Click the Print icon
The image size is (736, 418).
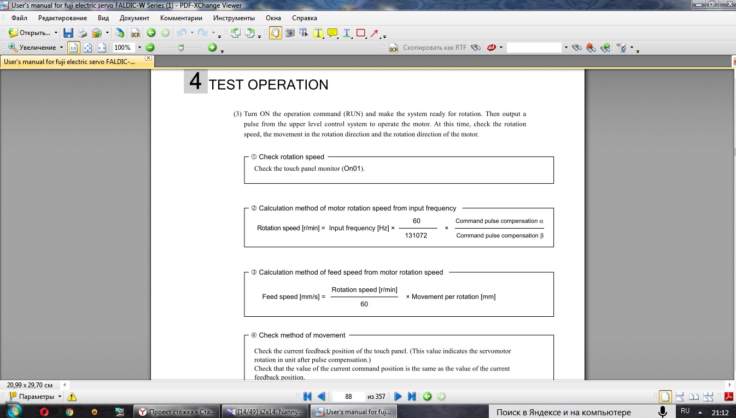(x=82, y=33)
